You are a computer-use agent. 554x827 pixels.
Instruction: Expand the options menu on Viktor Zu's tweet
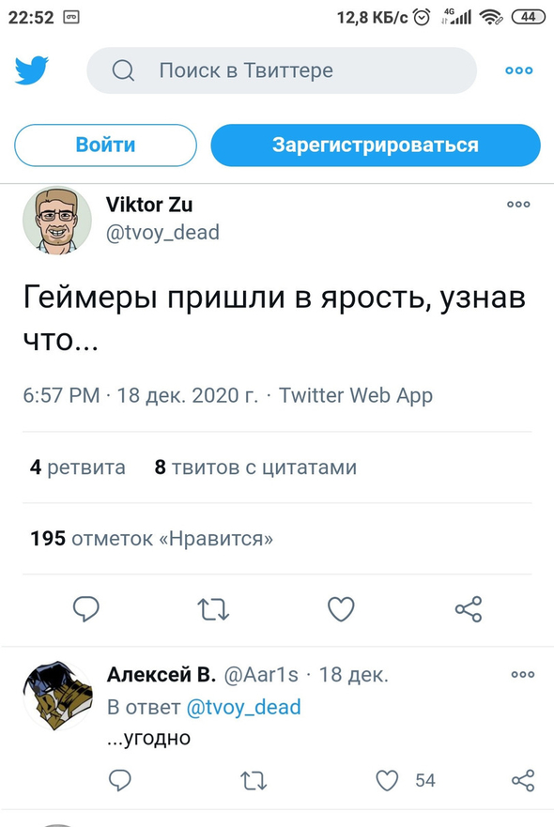click(518, 204)
